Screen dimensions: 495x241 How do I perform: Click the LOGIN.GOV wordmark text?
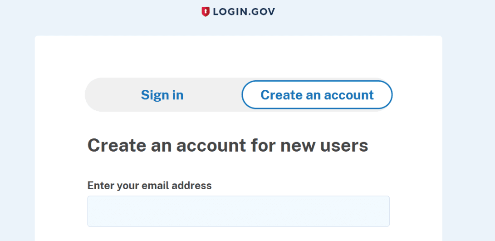pos(244,12)
